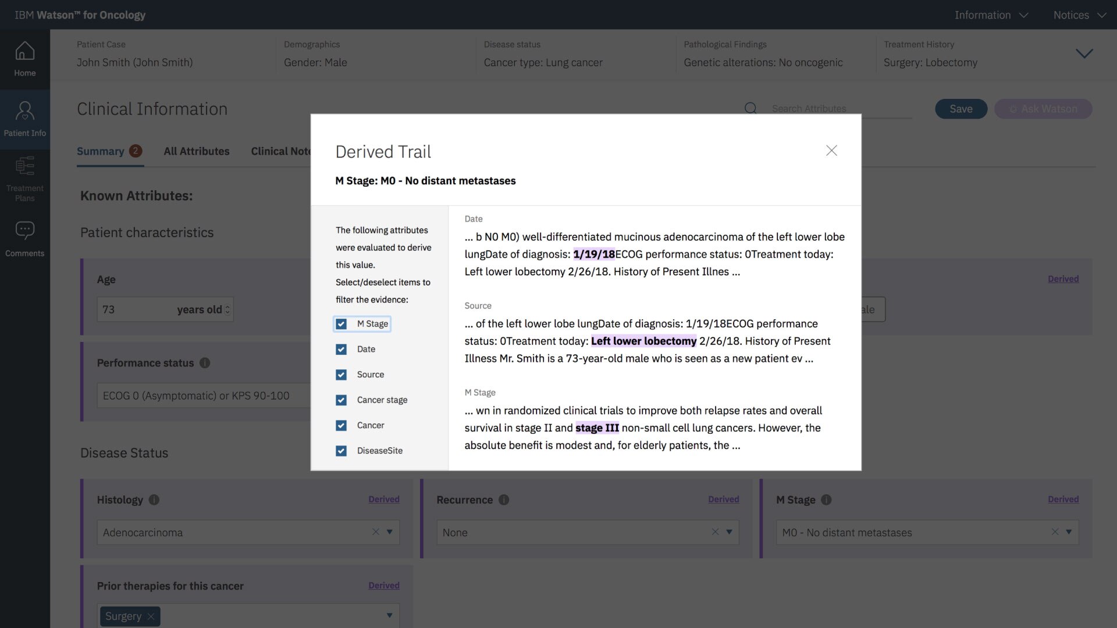Uncheck the M Stage evidence checkbox
This screenshot has width=1117, height=628.
click(341, 324)
